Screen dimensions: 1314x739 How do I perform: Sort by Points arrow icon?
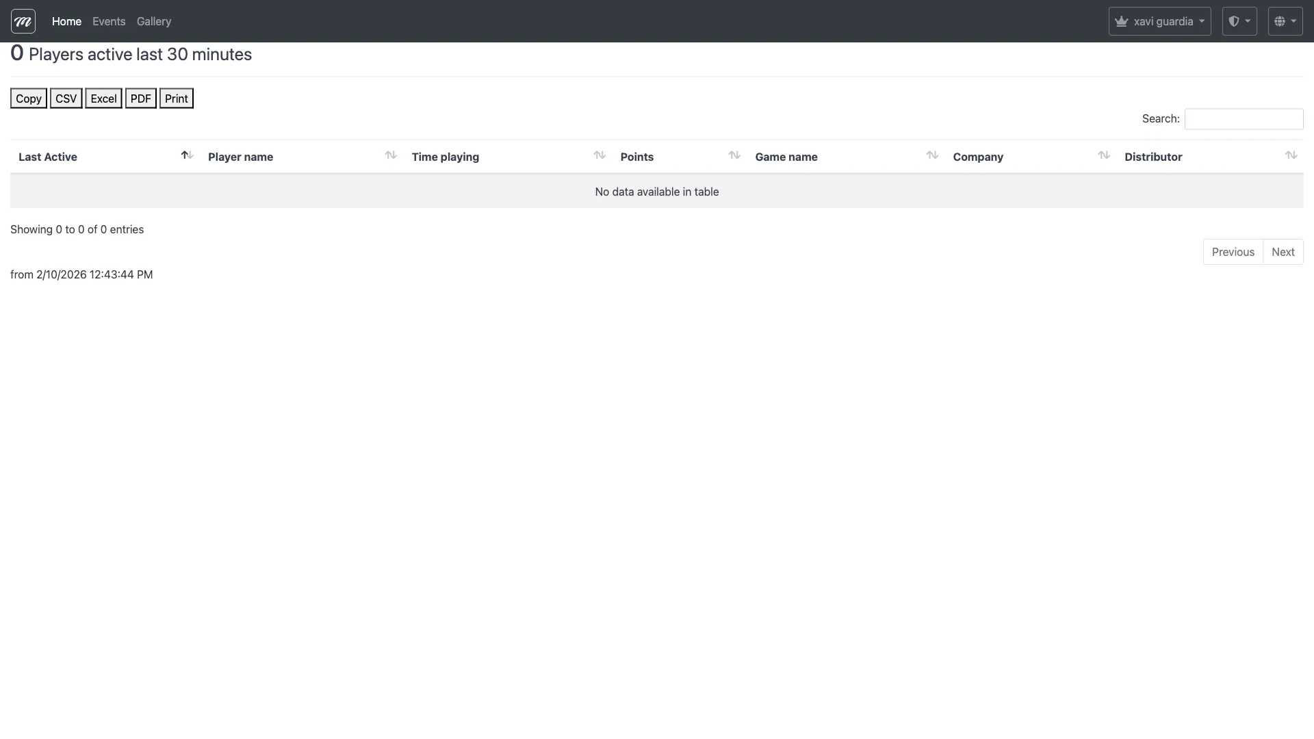click(x=734, y=155)
